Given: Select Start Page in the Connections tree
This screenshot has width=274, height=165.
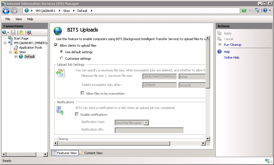Looking at the screenshot, I should pos(21,38).
